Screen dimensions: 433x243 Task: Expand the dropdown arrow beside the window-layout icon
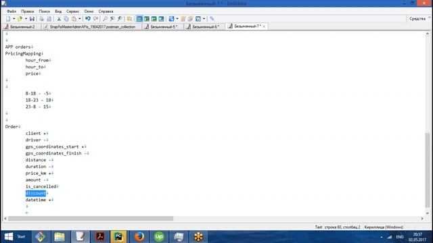tap(204, 19)
